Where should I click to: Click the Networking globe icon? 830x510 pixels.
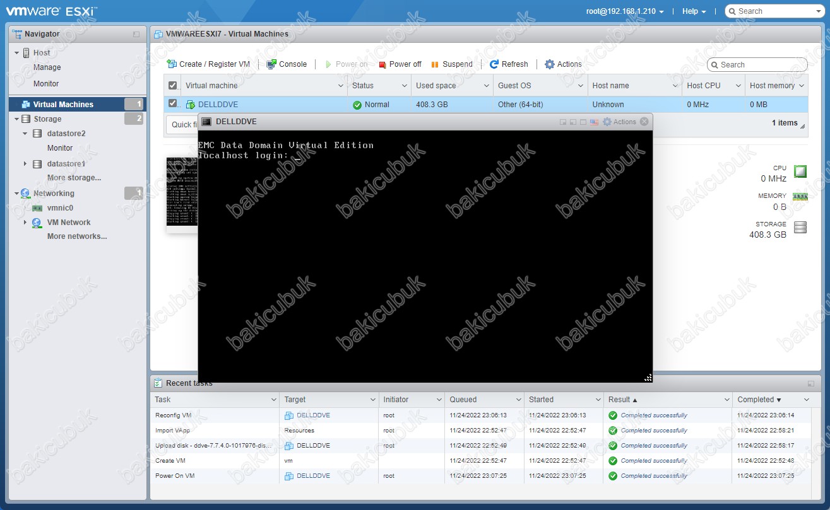pos(25,194)
